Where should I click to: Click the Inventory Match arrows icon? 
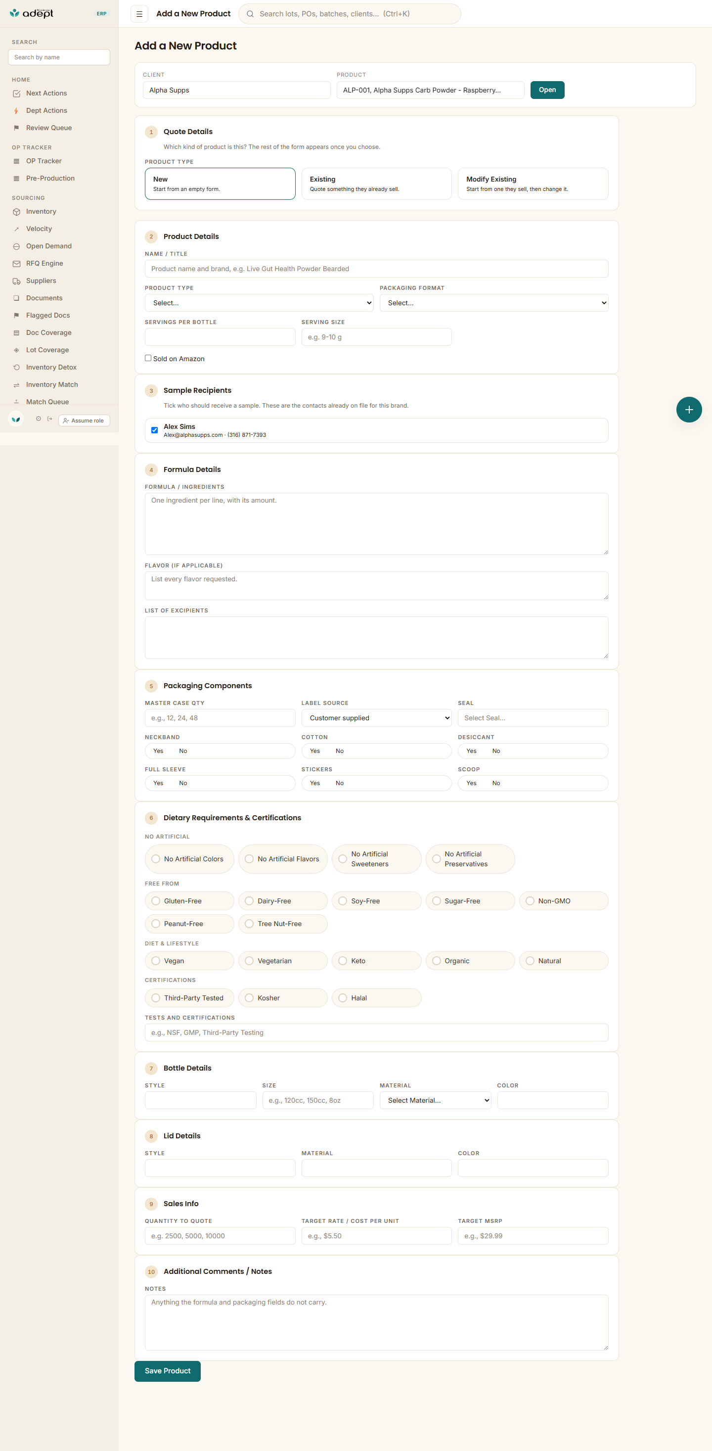[16, 385]
